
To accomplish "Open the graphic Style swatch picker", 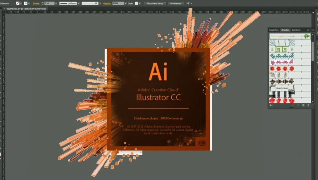I will [139, 3].
